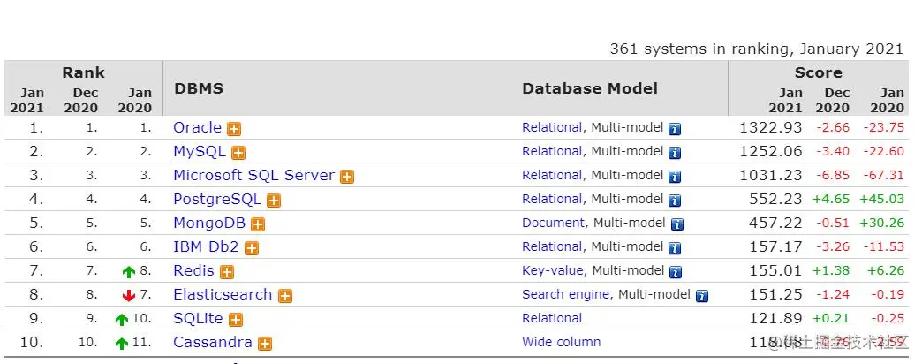Click the plus icon next to MongoDB
The height and width of the screenshot is (364, 922).
pyautogui.click(x=258, y=224)
